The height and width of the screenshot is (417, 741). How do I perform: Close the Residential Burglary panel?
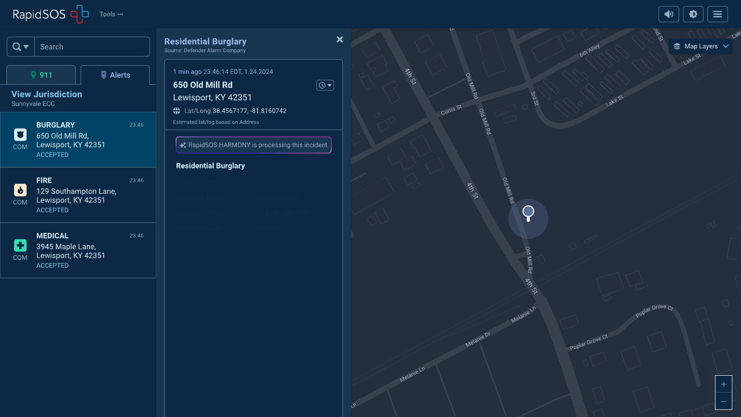[340, 40]
